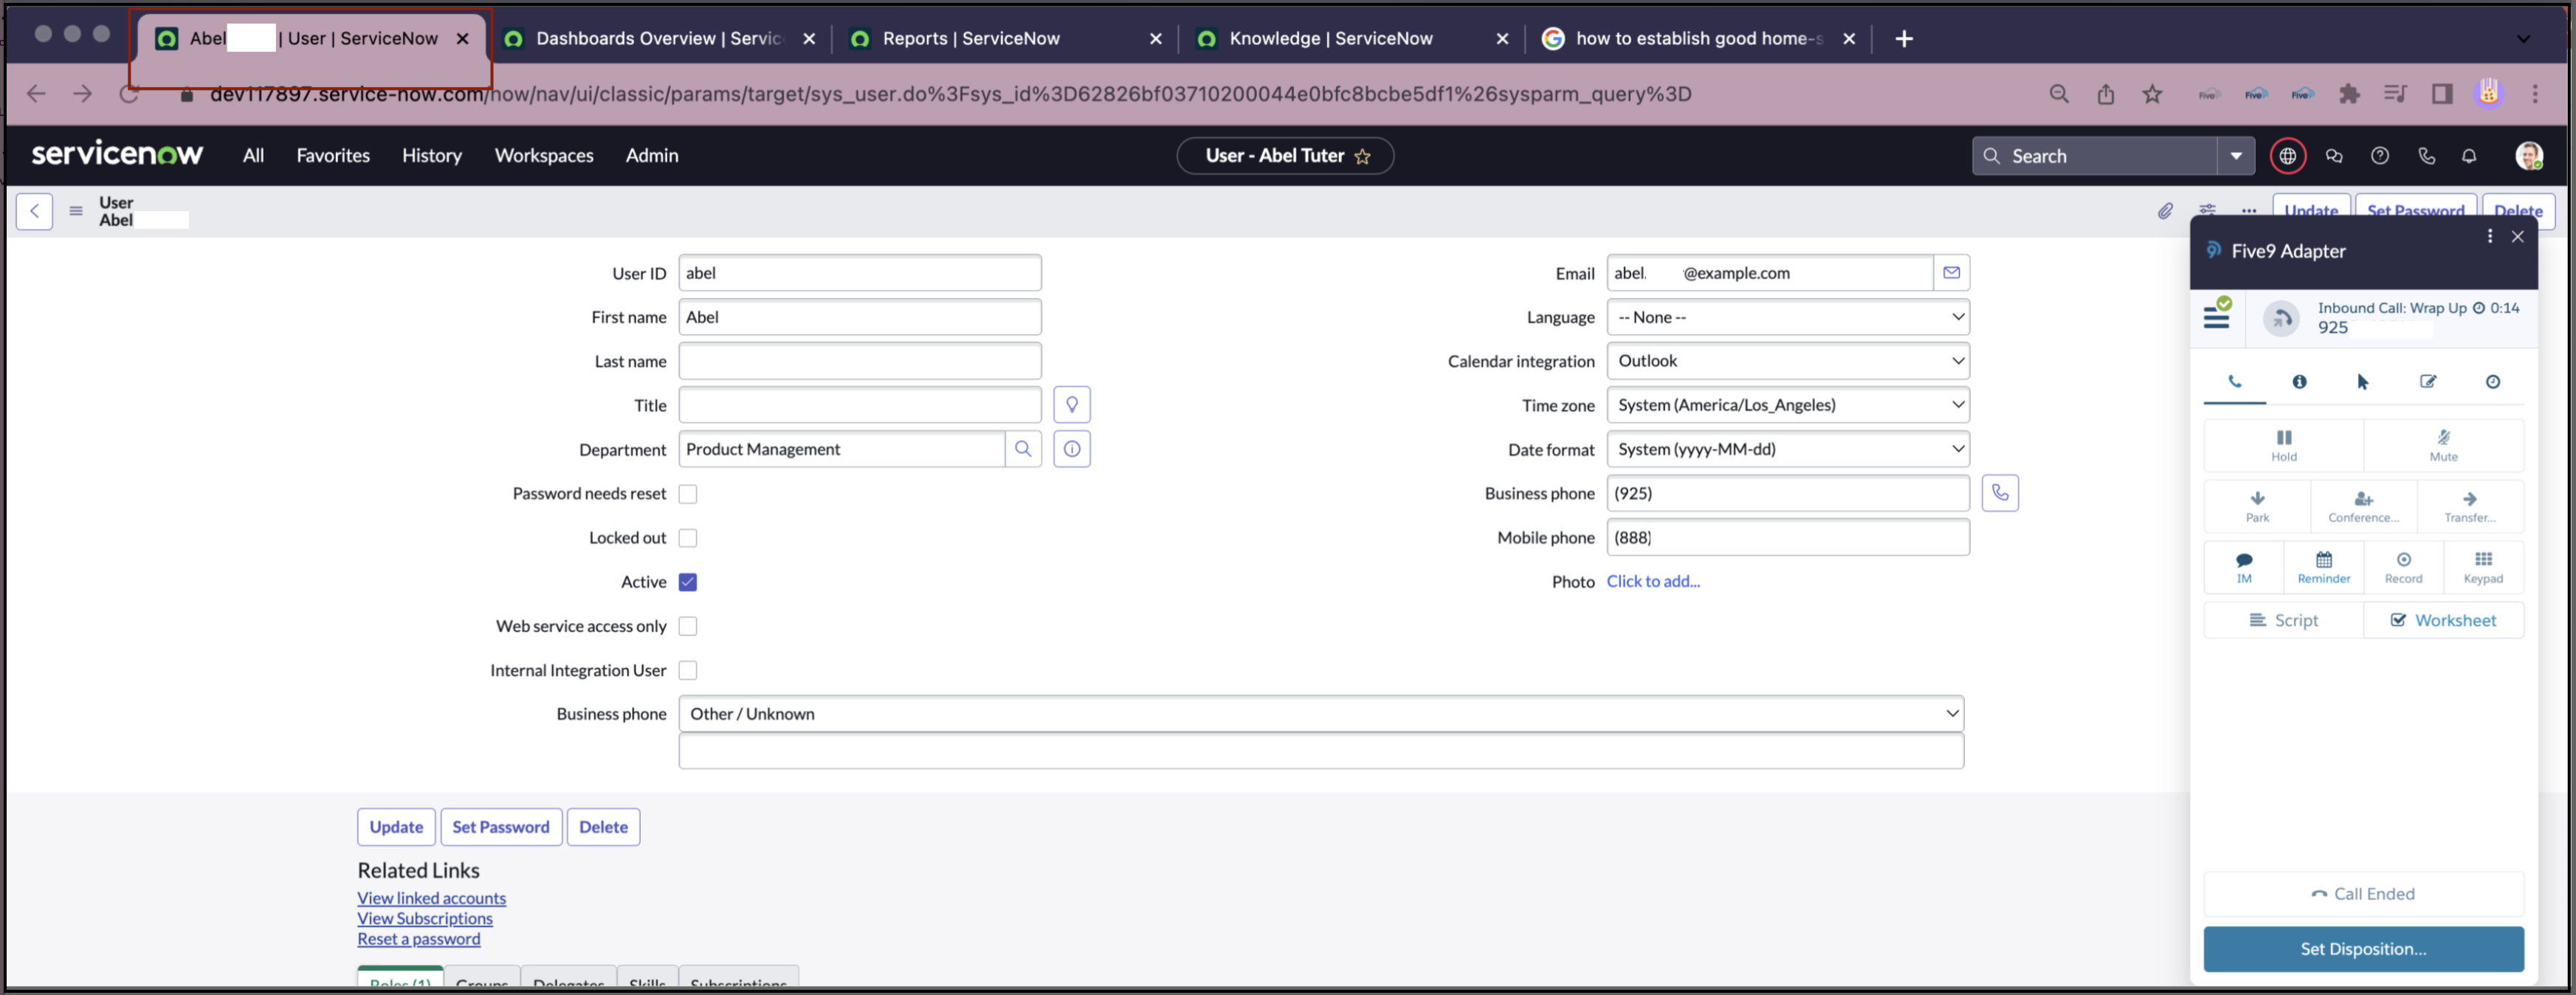Open the IM chat icon

tap(2244, 567)
